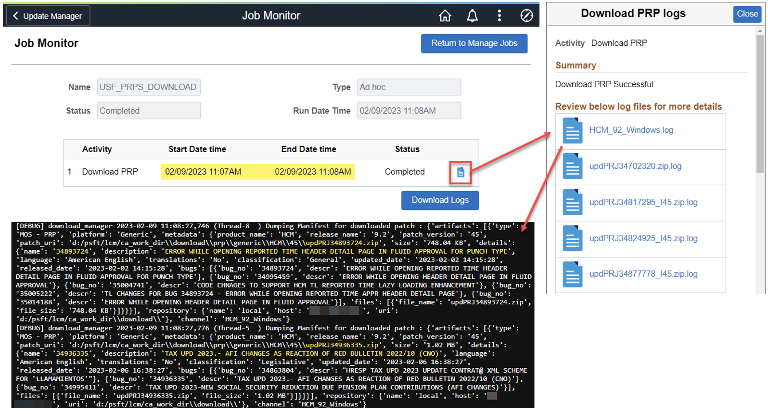Open HCM_92_Windows.log link
The width and height of the screenshot is (768, 414).
point(631,130)
